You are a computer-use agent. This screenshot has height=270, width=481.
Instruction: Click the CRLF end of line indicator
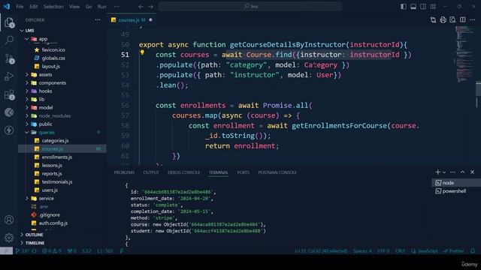400,251
